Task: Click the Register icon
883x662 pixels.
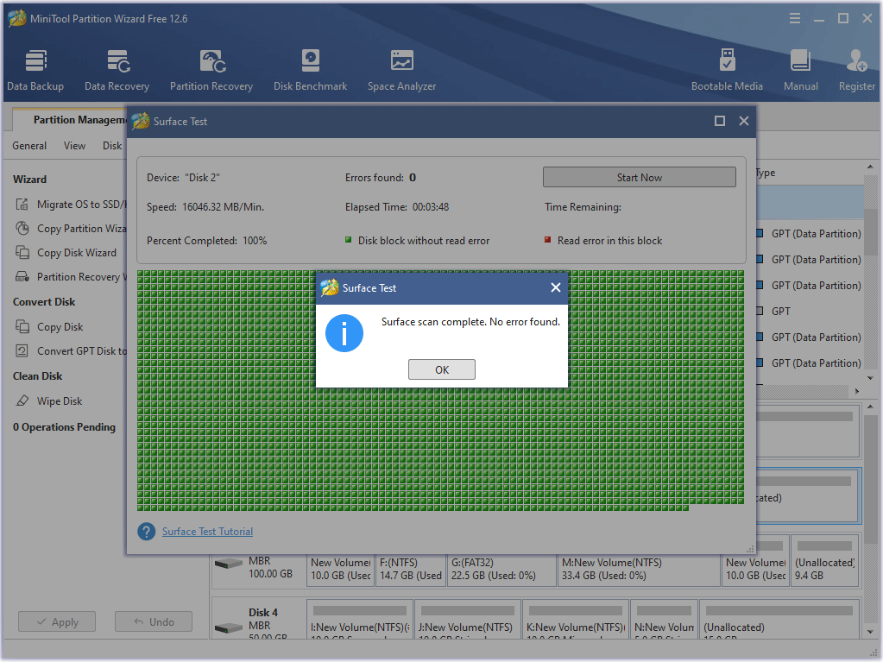Action: [x=857, y=60]
